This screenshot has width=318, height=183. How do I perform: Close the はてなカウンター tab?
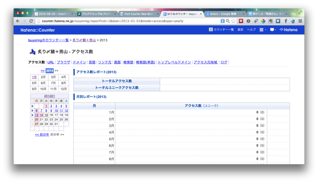pyautogui.click(x=201, y=14)
